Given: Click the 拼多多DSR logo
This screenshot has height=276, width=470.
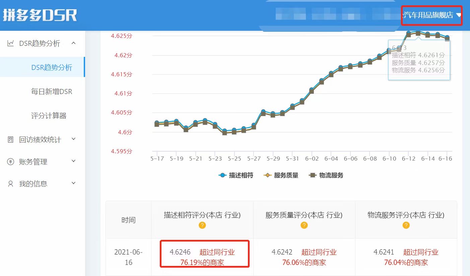Looking at the screenshot, I should point(40,14).
